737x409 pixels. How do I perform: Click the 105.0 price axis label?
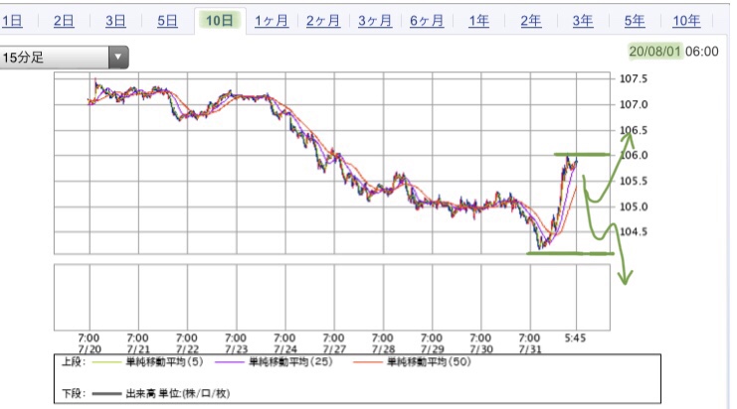tap(634, 206)
